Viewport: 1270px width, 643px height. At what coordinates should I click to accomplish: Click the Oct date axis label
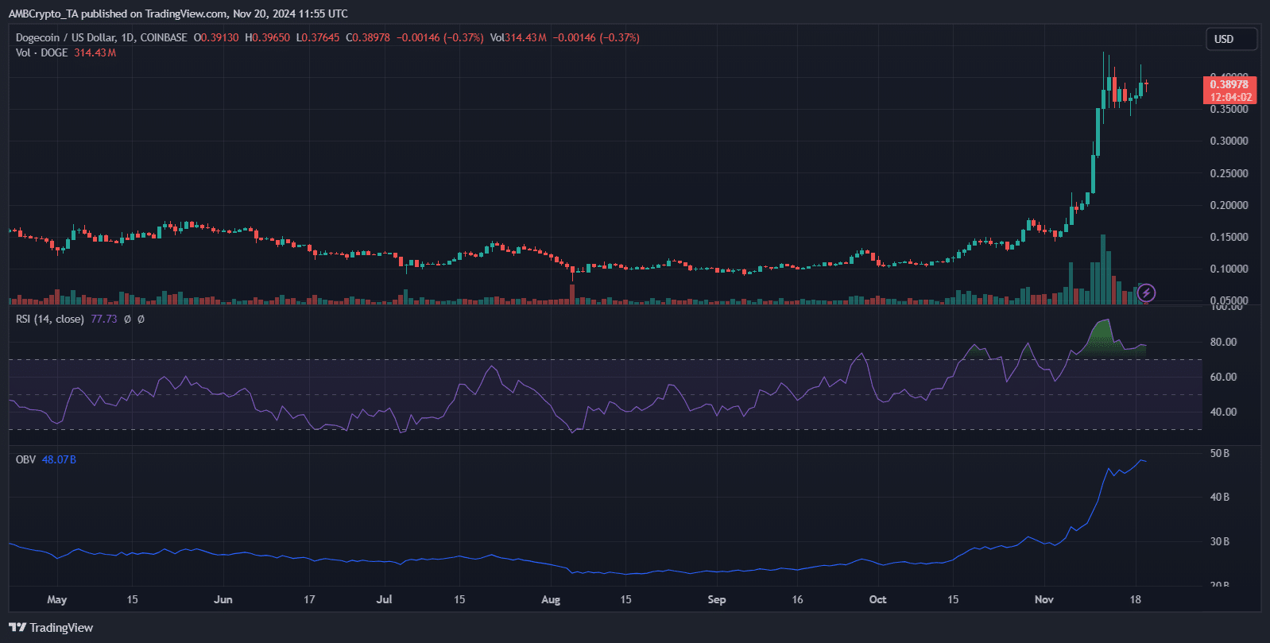coord(877,599)
